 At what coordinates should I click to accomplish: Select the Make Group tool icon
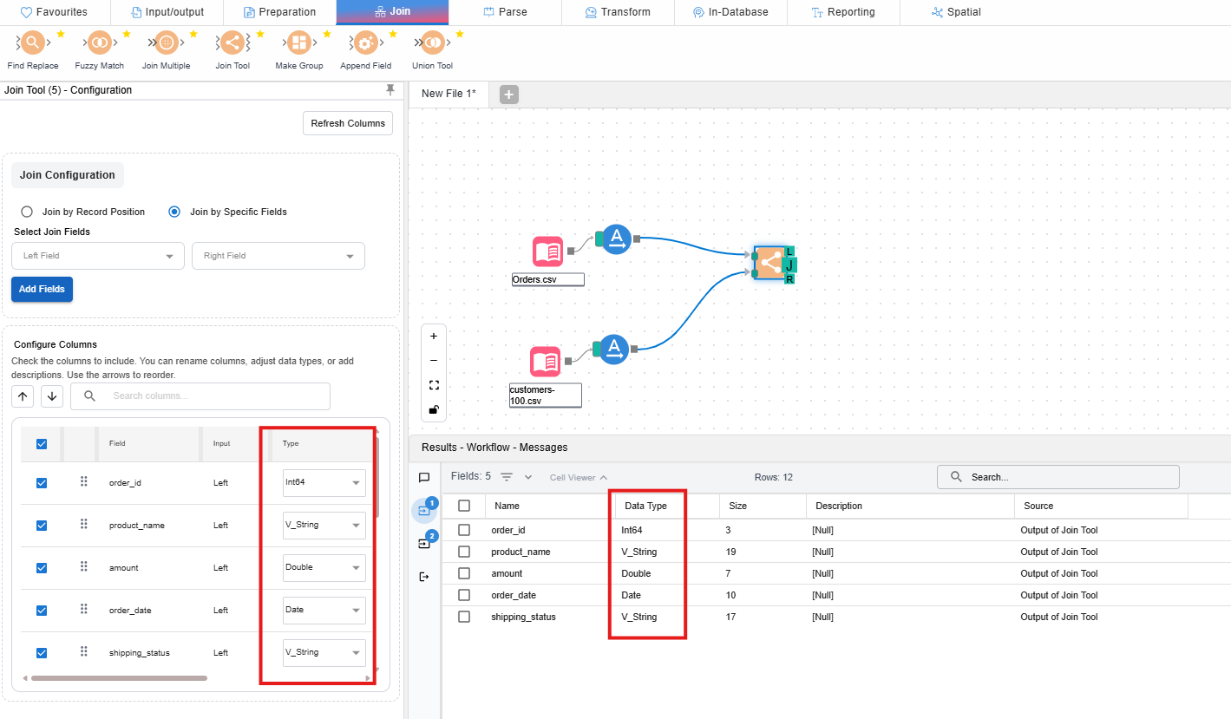(x=298, y=42)
